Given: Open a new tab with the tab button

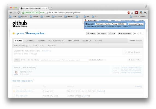Looking at the screenshot, I should click(x=51, y=8).
